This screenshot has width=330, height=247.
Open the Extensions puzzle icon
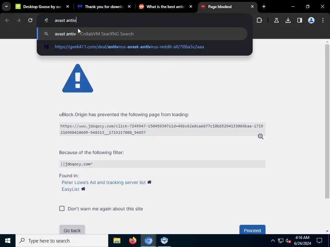259,20
